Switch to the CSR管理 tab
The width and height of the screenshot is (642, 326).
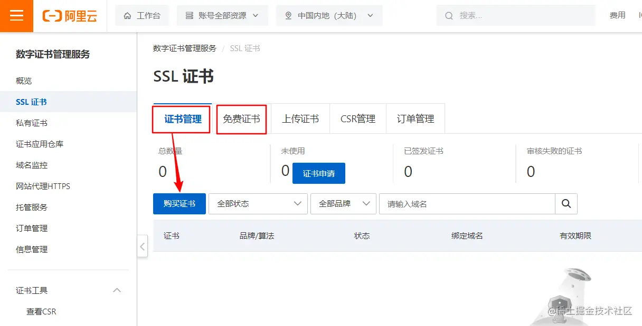point(358,119)
